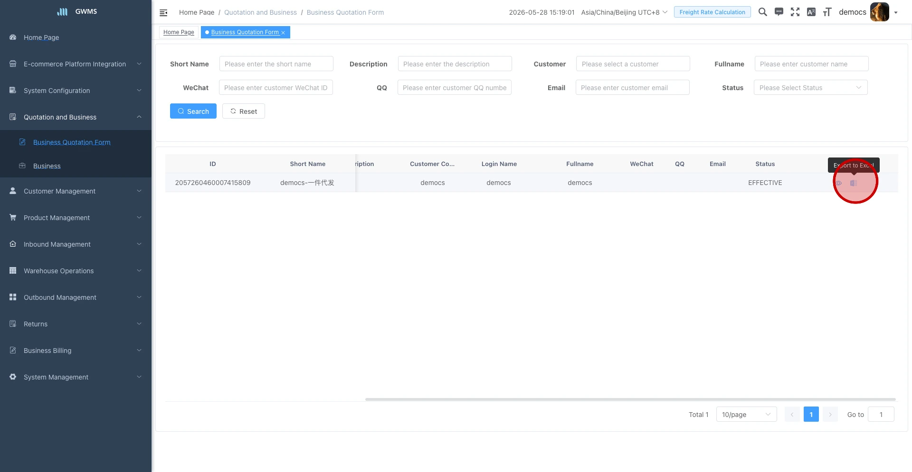
Task: Open the Customer select field
Action: [633, 64]
